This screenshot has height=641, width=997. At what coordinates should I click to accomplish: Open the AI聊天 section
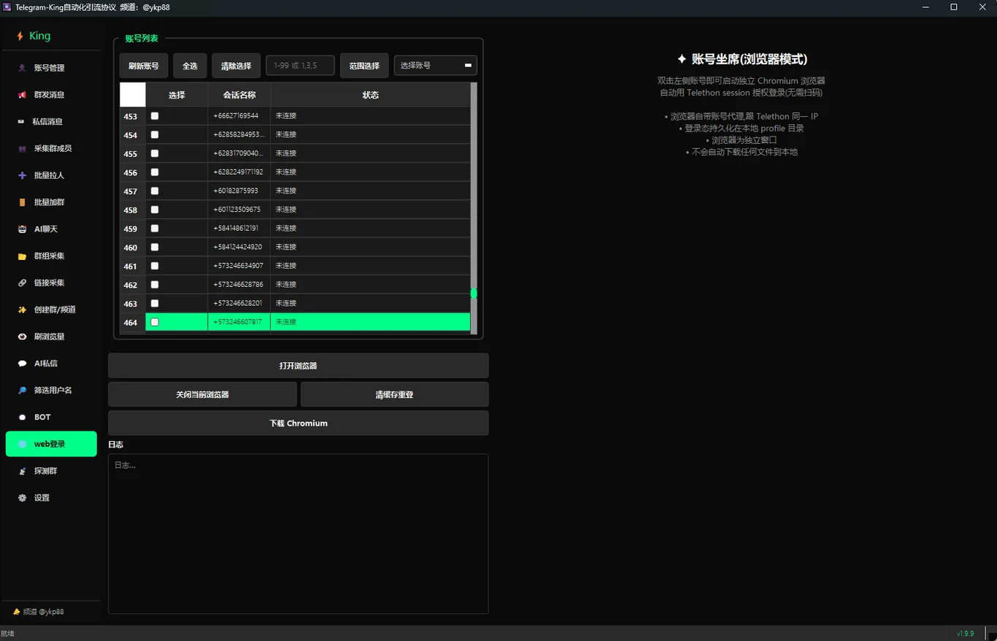[x=51, y=229]
